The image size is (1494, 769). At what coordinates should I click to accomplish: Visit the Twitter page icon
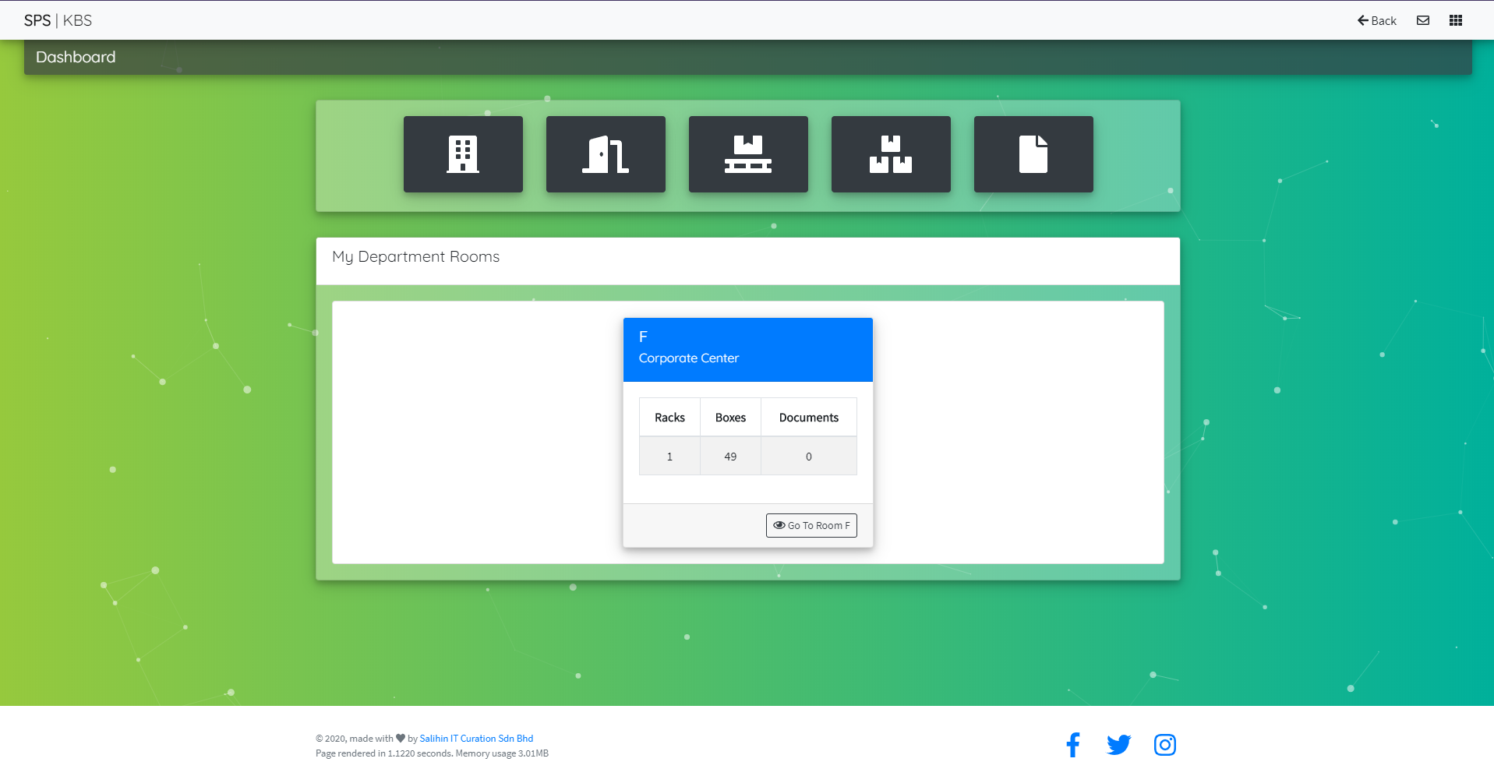click(1119, 745)
